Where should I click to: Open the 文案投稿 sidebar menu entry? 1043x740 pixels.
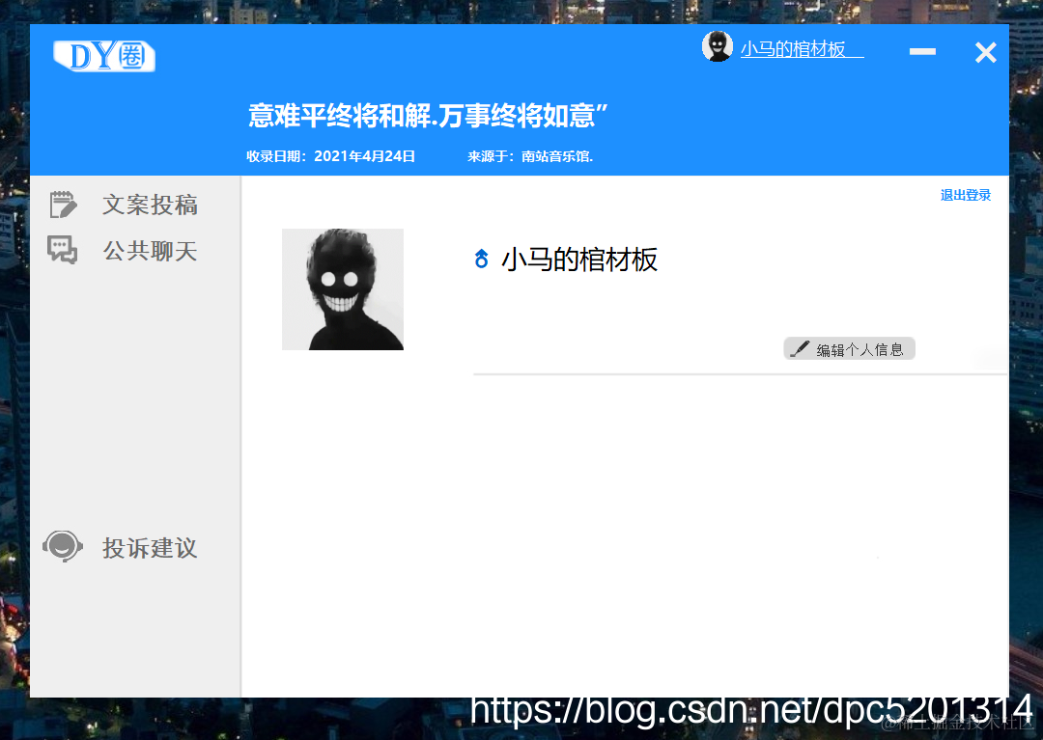150,205
